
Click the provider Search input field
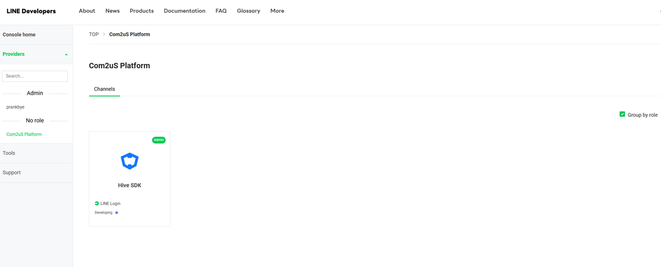[x=35, y=76]
